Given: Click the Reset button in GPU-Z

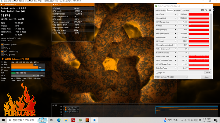Looking at the screenshot, I should 208,73.
